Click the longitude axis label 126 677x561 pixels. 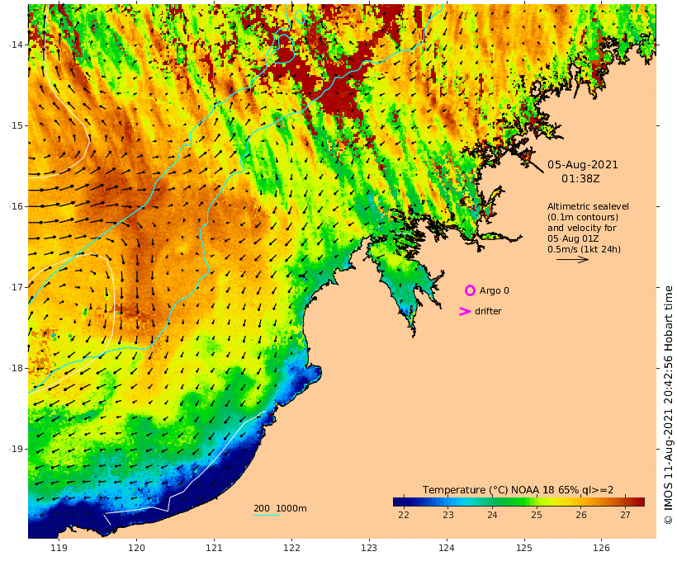tap(601, 548)
